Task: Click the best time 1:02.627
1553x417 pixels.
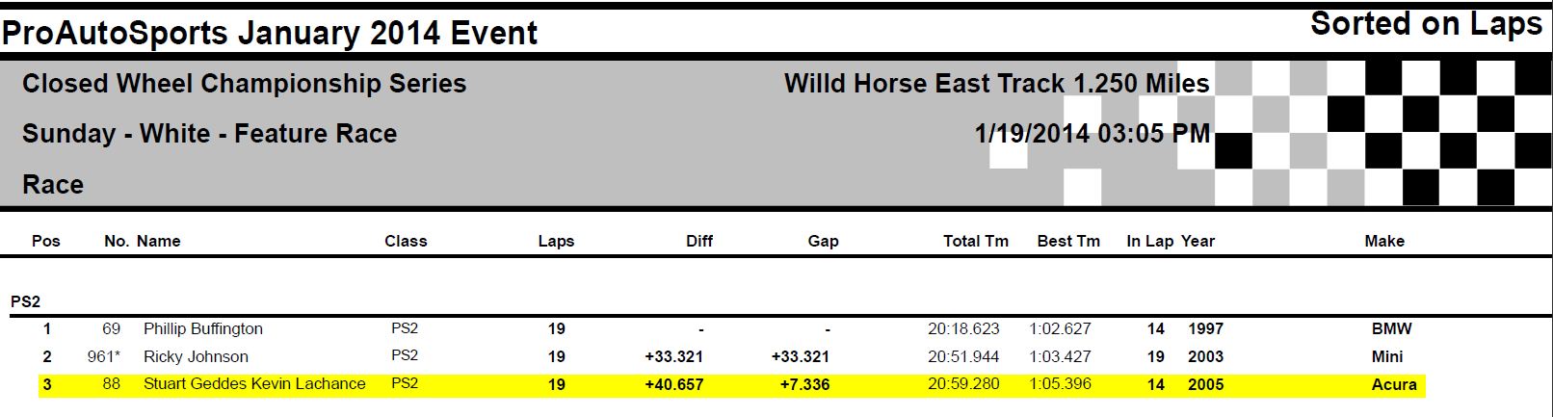Action: coord(1060,328)
